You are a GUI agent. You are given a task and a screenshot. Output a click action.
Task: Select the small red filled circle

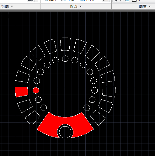point(36,90)
